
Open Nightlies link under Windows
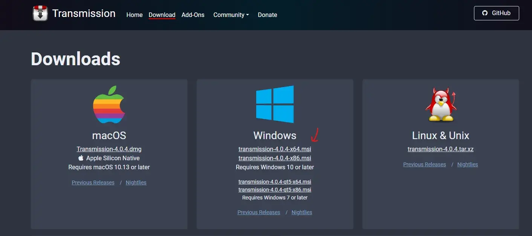coord(302,212)
